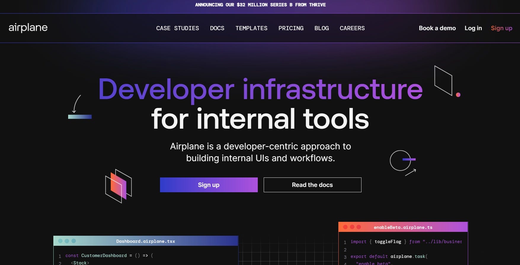This screenshot has width=520, height=265.
Task: Open Templates in the navigation
Action: (251, 28)
